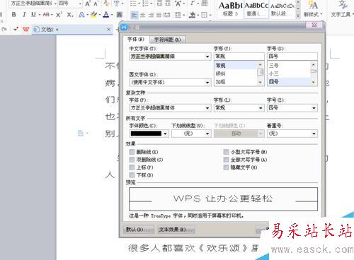Open the 西文字体 font dropdown
Image resolution: width=354 pixels, height=260 pixels.
click(207, 83)
